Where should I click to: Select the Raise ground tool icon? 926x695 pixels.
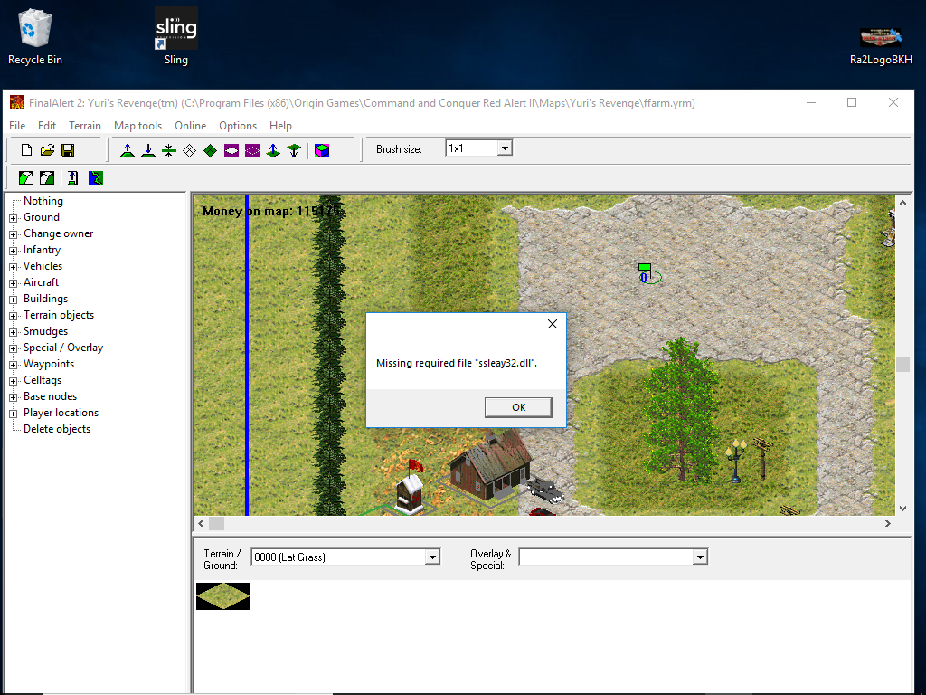[127, 151]
